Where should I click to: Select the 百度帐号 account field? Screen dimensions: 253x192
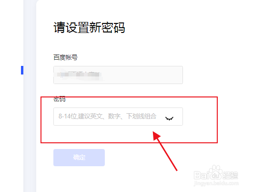point(118,75)
